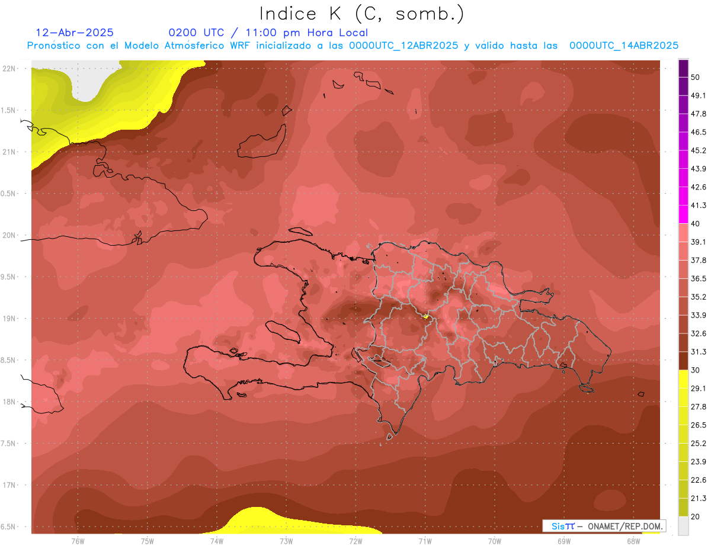Screen dimensions: 711x549
Task: Click the "22N" latitude label
Action: [9, 69]
